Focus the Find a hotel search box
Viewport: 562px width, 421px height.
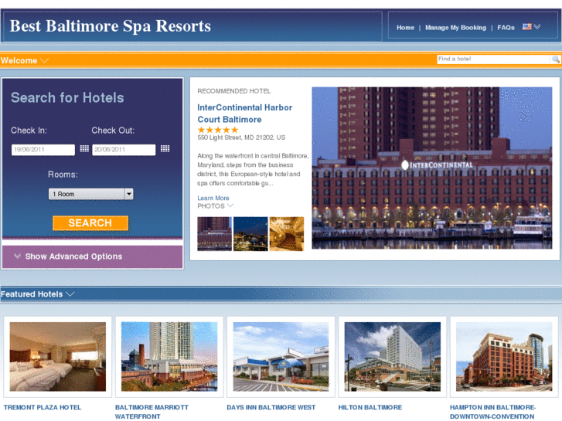pos(493,59)
